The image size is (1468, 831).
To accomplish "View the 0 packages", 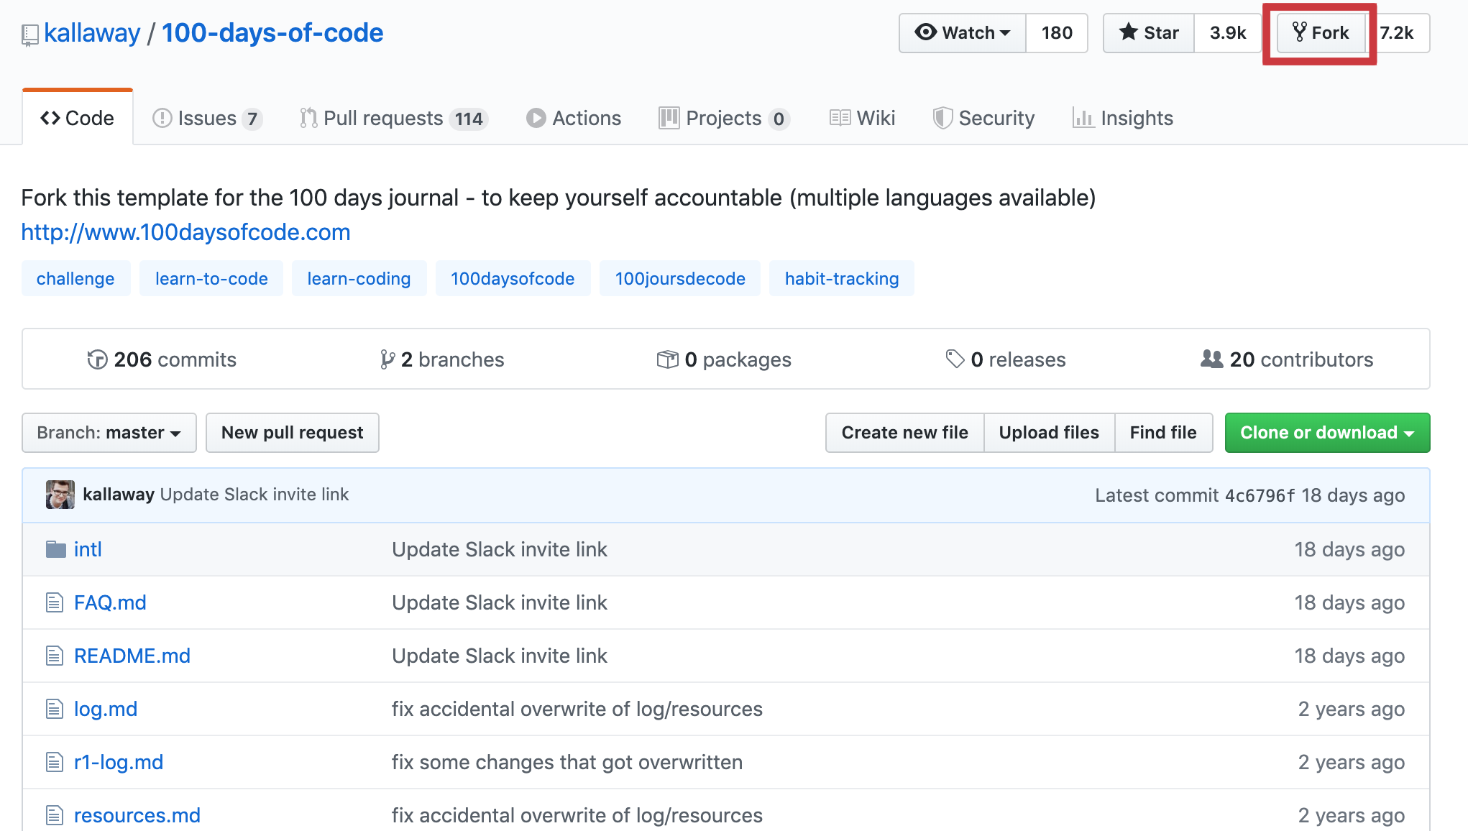I will tap(724, 359).
